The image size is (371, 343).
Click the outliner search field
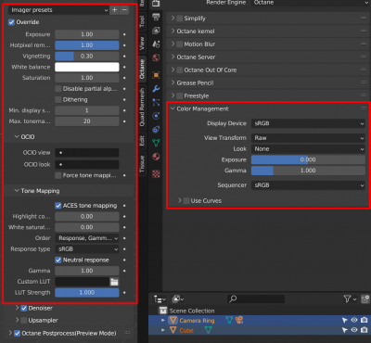256,299
